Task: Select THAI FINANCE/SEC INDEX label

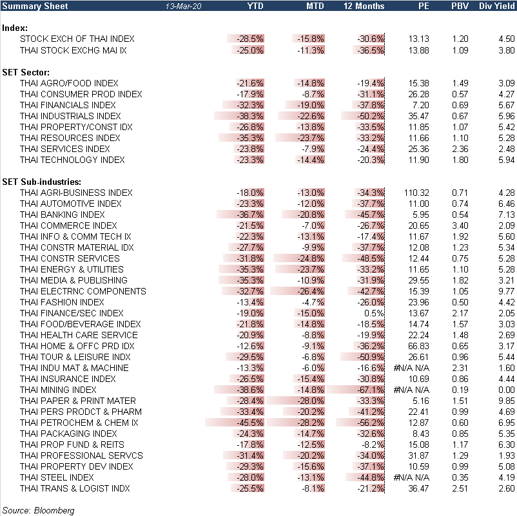Action: (72, 313)
